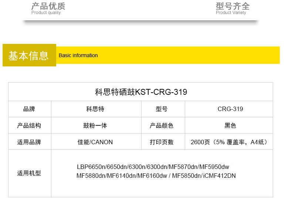Click the 产品结构 label cell

[x=30, y=125]
